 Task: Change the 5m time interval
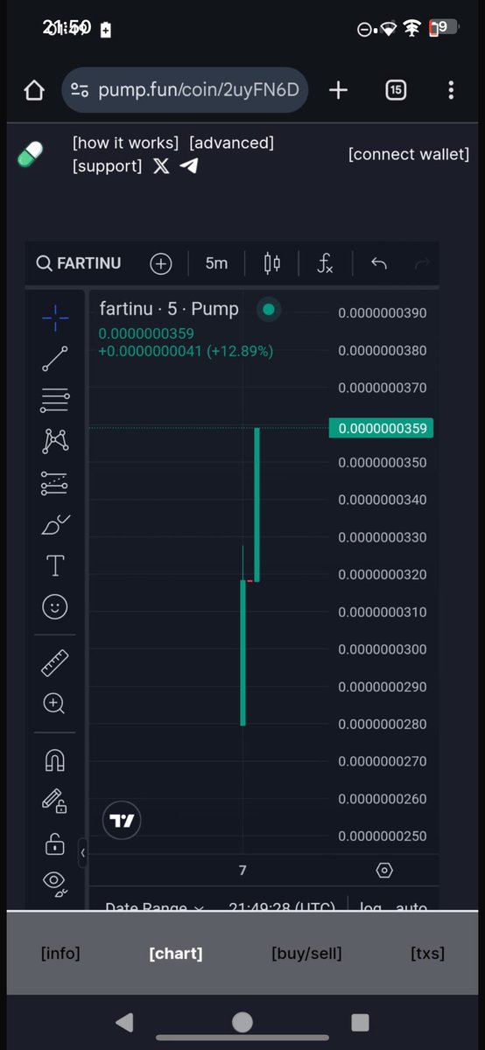pos(216,263)
